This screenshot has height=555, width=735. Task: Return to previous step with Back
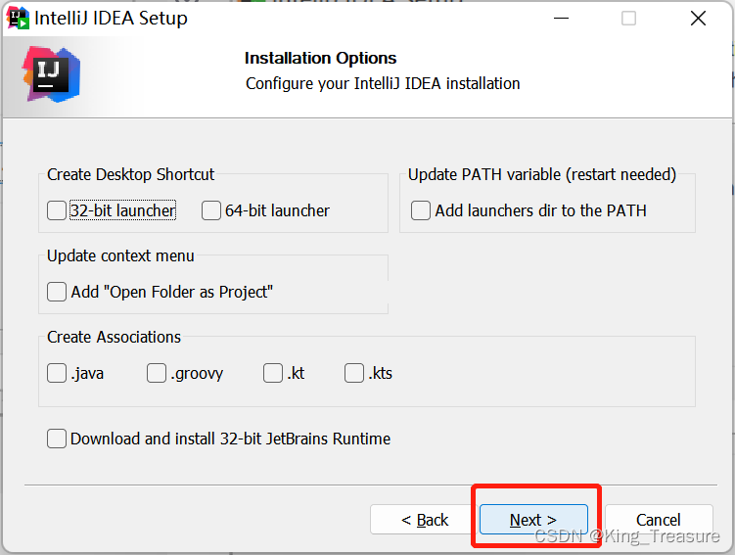point(424,520)
